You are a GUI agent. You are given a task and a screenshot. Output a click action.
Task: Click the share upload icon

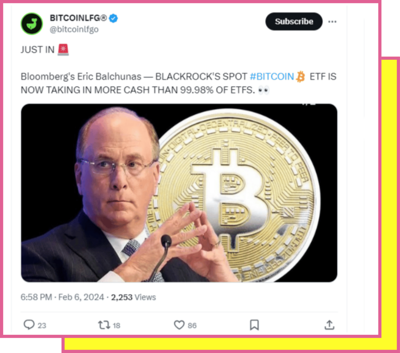(x=329, y=325)
